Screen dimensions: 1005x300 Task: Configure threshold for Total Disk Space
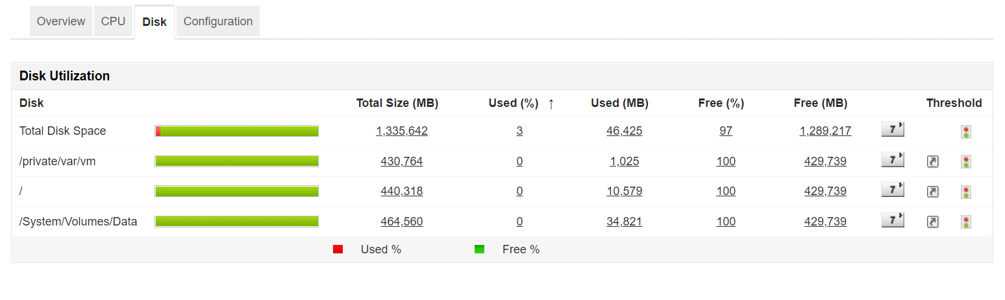(966, 132)
